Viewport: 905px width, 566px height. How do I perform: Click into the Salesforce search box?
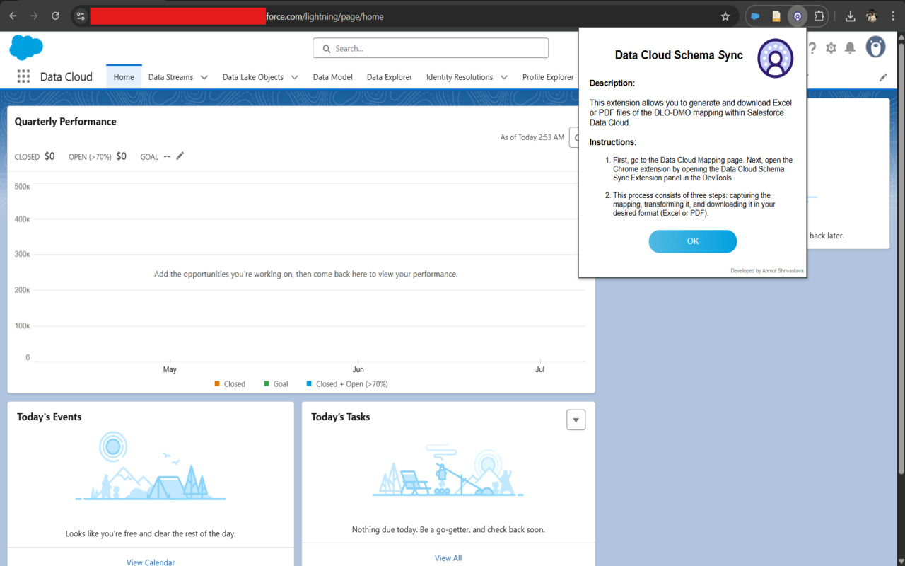pos(431,48)
